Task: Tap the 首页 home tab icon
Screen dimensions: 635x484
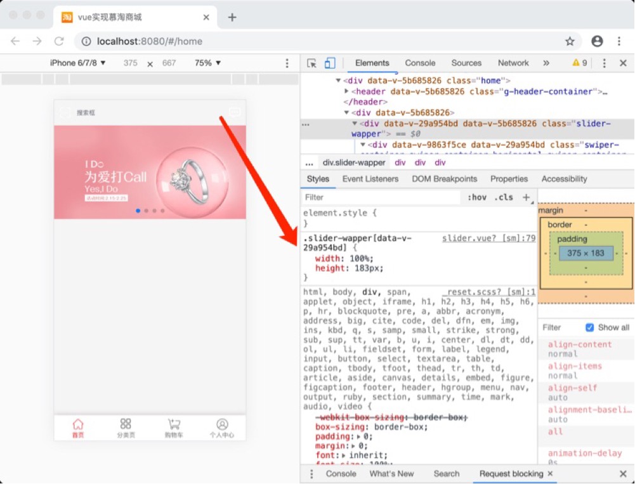Action: (78, 424)
